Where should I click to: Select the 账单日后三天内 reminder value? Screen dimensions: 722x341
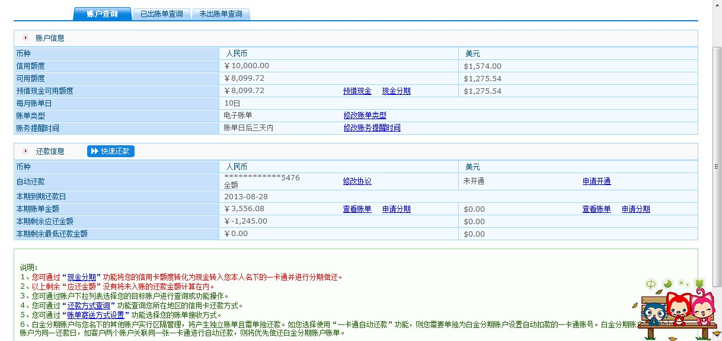pyautogui.click(x=248, y=128)
